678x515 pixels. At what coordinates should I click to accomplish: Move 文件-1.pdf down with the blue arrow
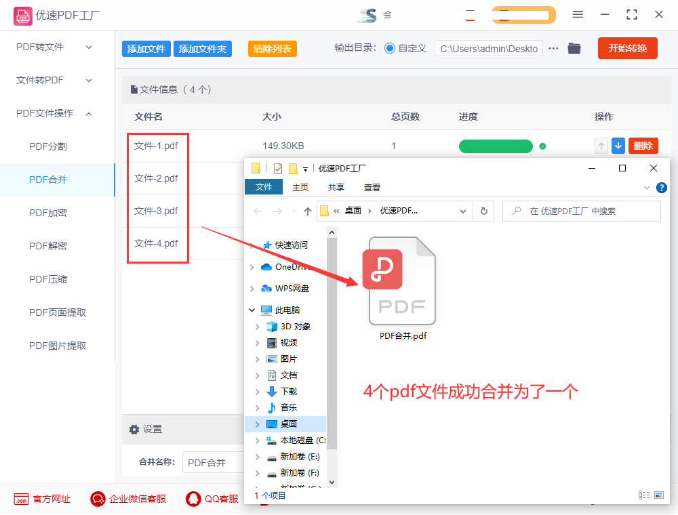[x=618, y=146]
